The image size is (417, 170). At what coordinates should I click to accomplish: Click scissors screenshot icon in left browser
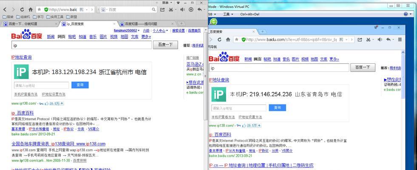171,10
